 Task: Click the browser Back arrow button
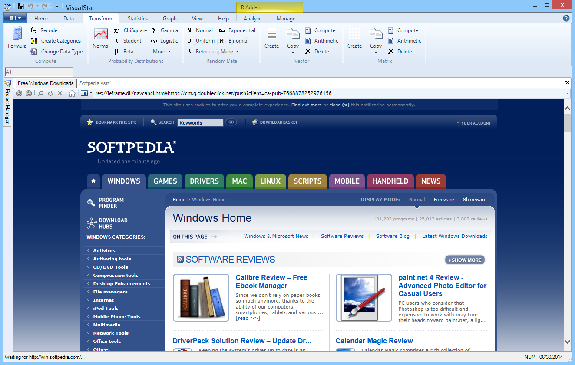19,93
